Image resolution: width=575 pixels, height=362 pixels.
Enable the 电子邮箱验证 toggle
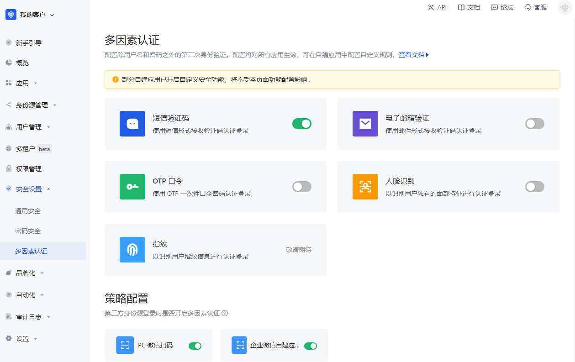(534, 124)
